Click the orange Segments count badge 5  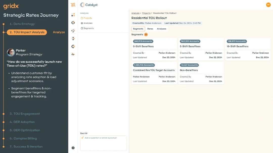[146, 34]
